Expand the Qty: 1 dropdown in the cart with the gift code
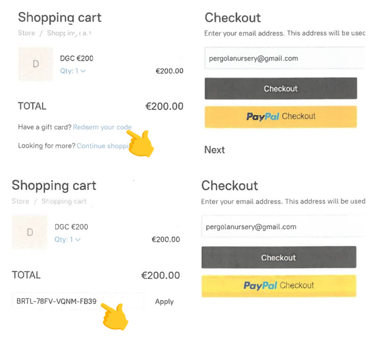The image size is (378, 338). pyautogui.click(x=67, y=240)
